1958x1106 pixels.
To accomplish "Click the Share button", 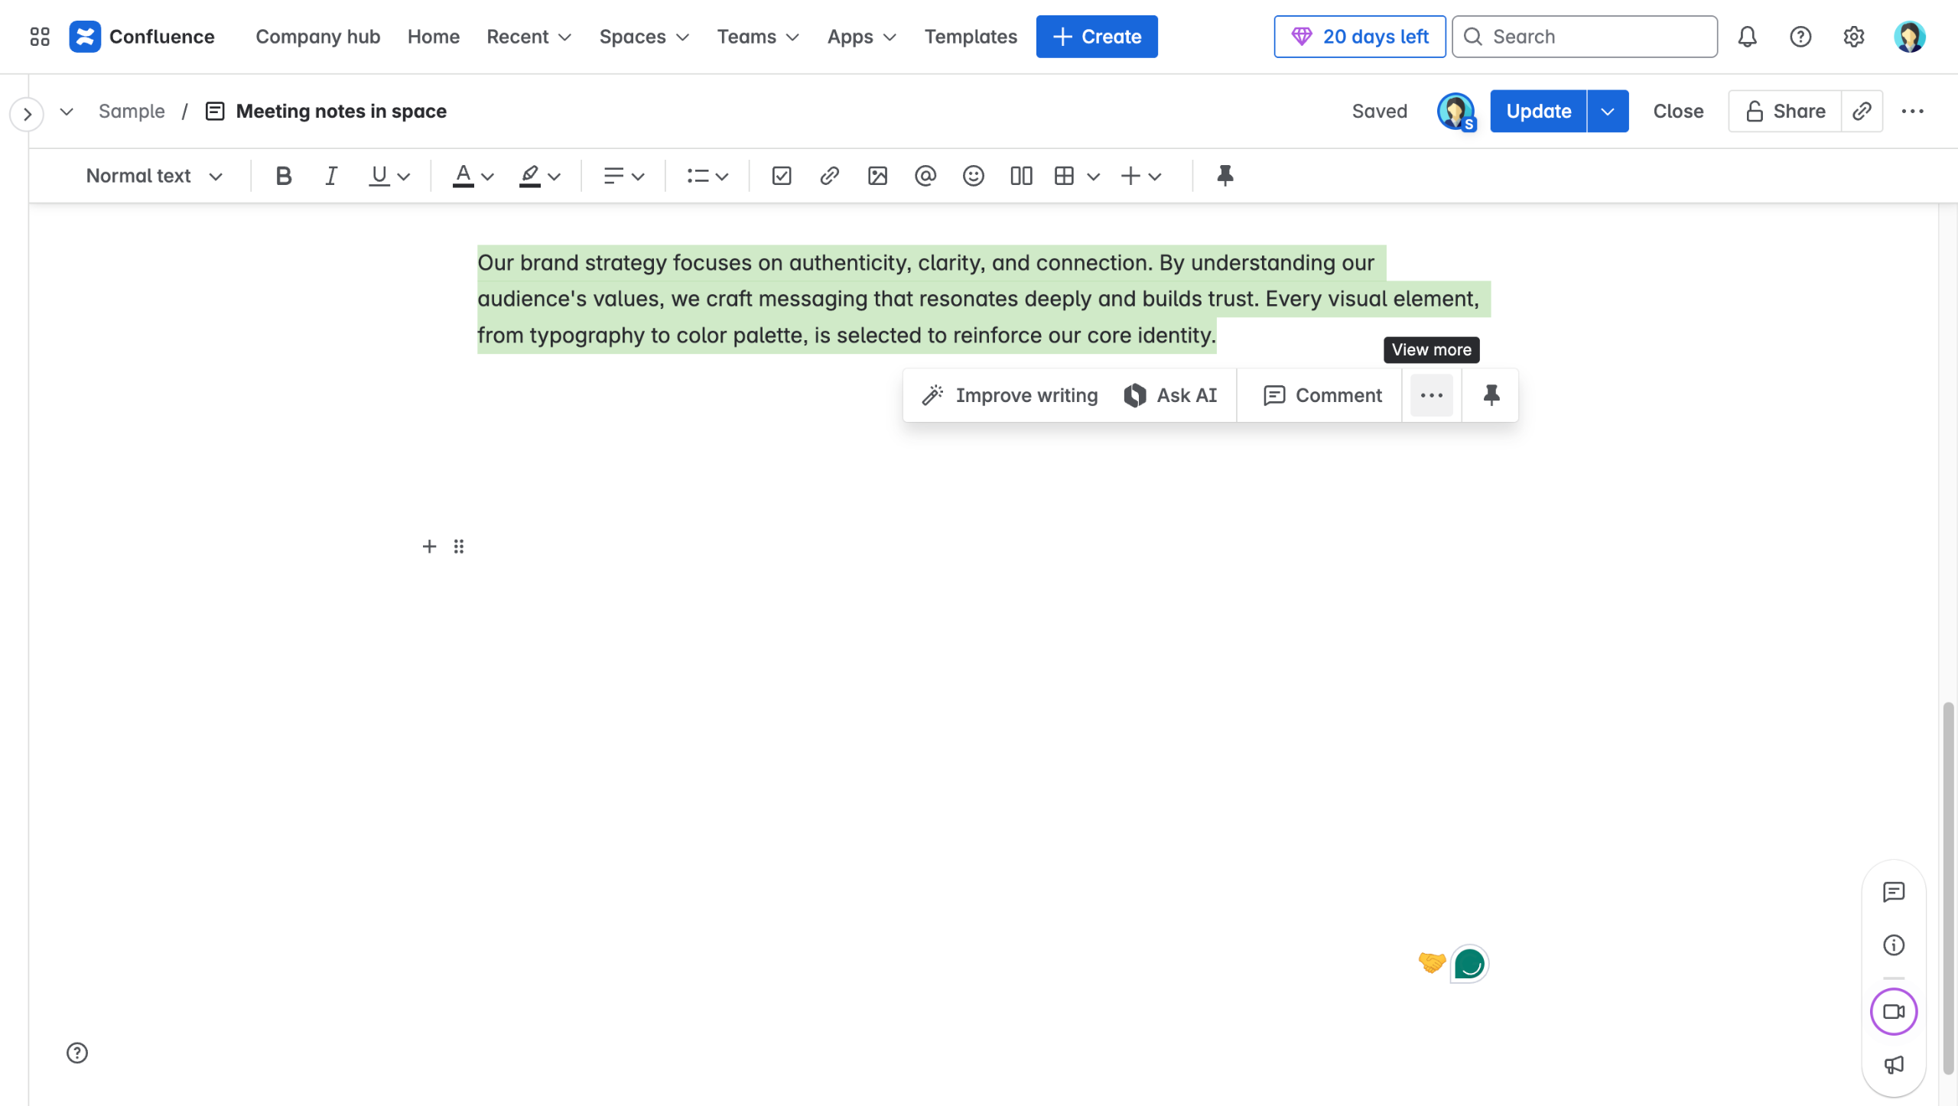I will (1785, 112).
